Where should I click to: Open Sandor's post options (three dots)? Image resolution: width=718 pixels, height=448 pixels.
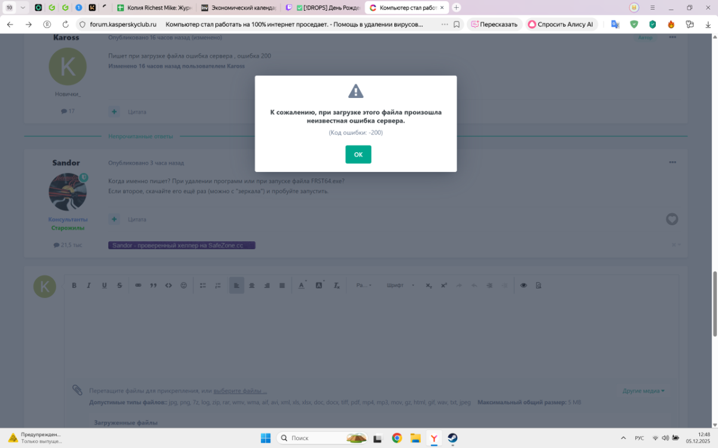[x=673, y=162]
